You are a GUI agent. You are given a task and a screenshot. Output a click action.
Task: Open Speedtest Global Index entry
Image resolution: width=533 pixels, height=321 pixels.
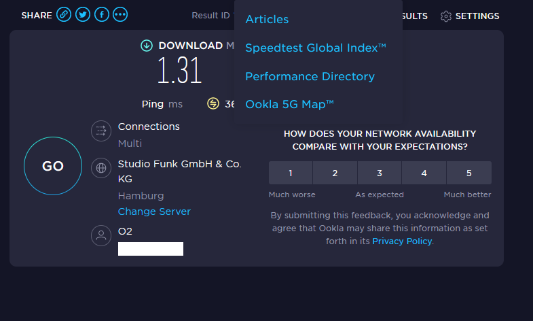pos(316,48)
